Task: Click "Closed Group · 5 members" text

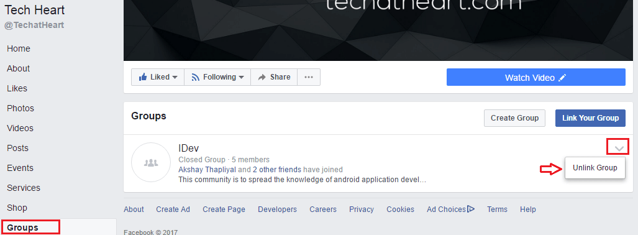Action: [224, 160]
